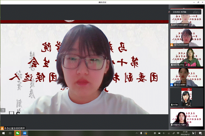Open Task View on the taskbar
This screenshot has width=205, height=136.
10,133
